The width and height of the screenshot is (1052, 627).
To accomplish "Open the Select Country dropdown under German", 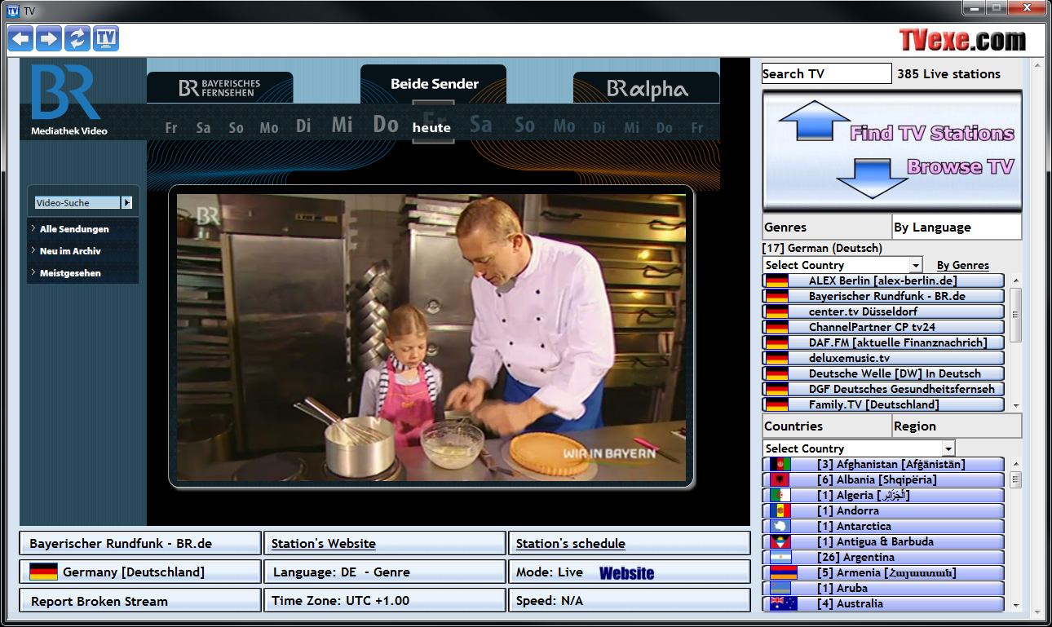I will (x=842, y=265).
